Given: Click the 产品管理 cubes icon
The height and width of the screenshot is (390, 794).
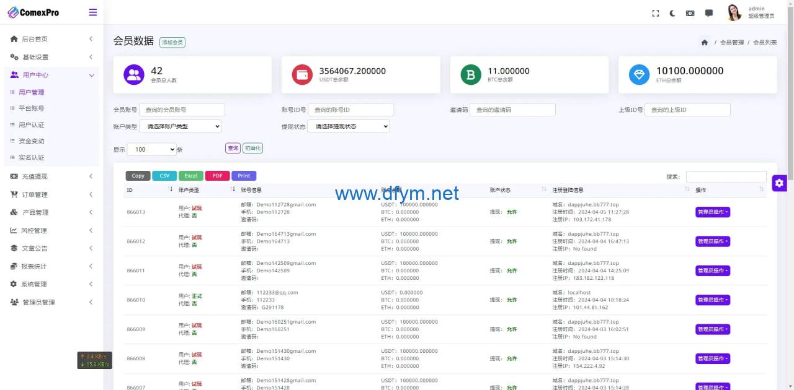Looking at the screenshot, I should [x=14, y=212].
